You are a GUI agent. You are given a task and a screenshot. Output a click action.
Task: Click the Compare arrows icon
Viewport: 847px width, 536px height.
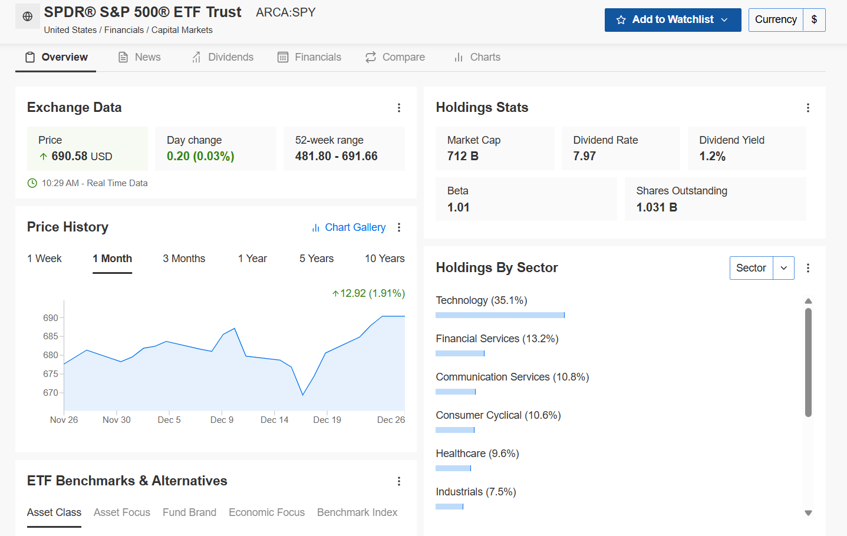tap(371, 57)
